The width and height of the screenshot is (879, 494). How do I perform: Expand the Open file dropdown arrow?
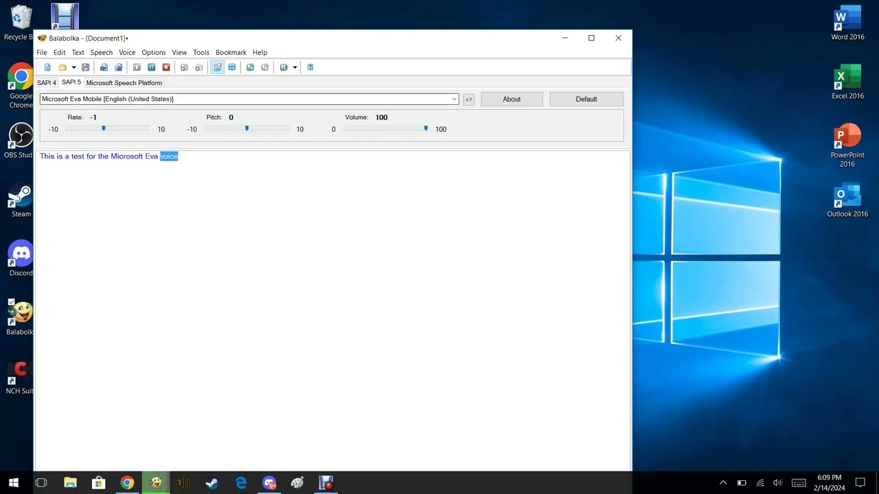click(x=73, y=67)
